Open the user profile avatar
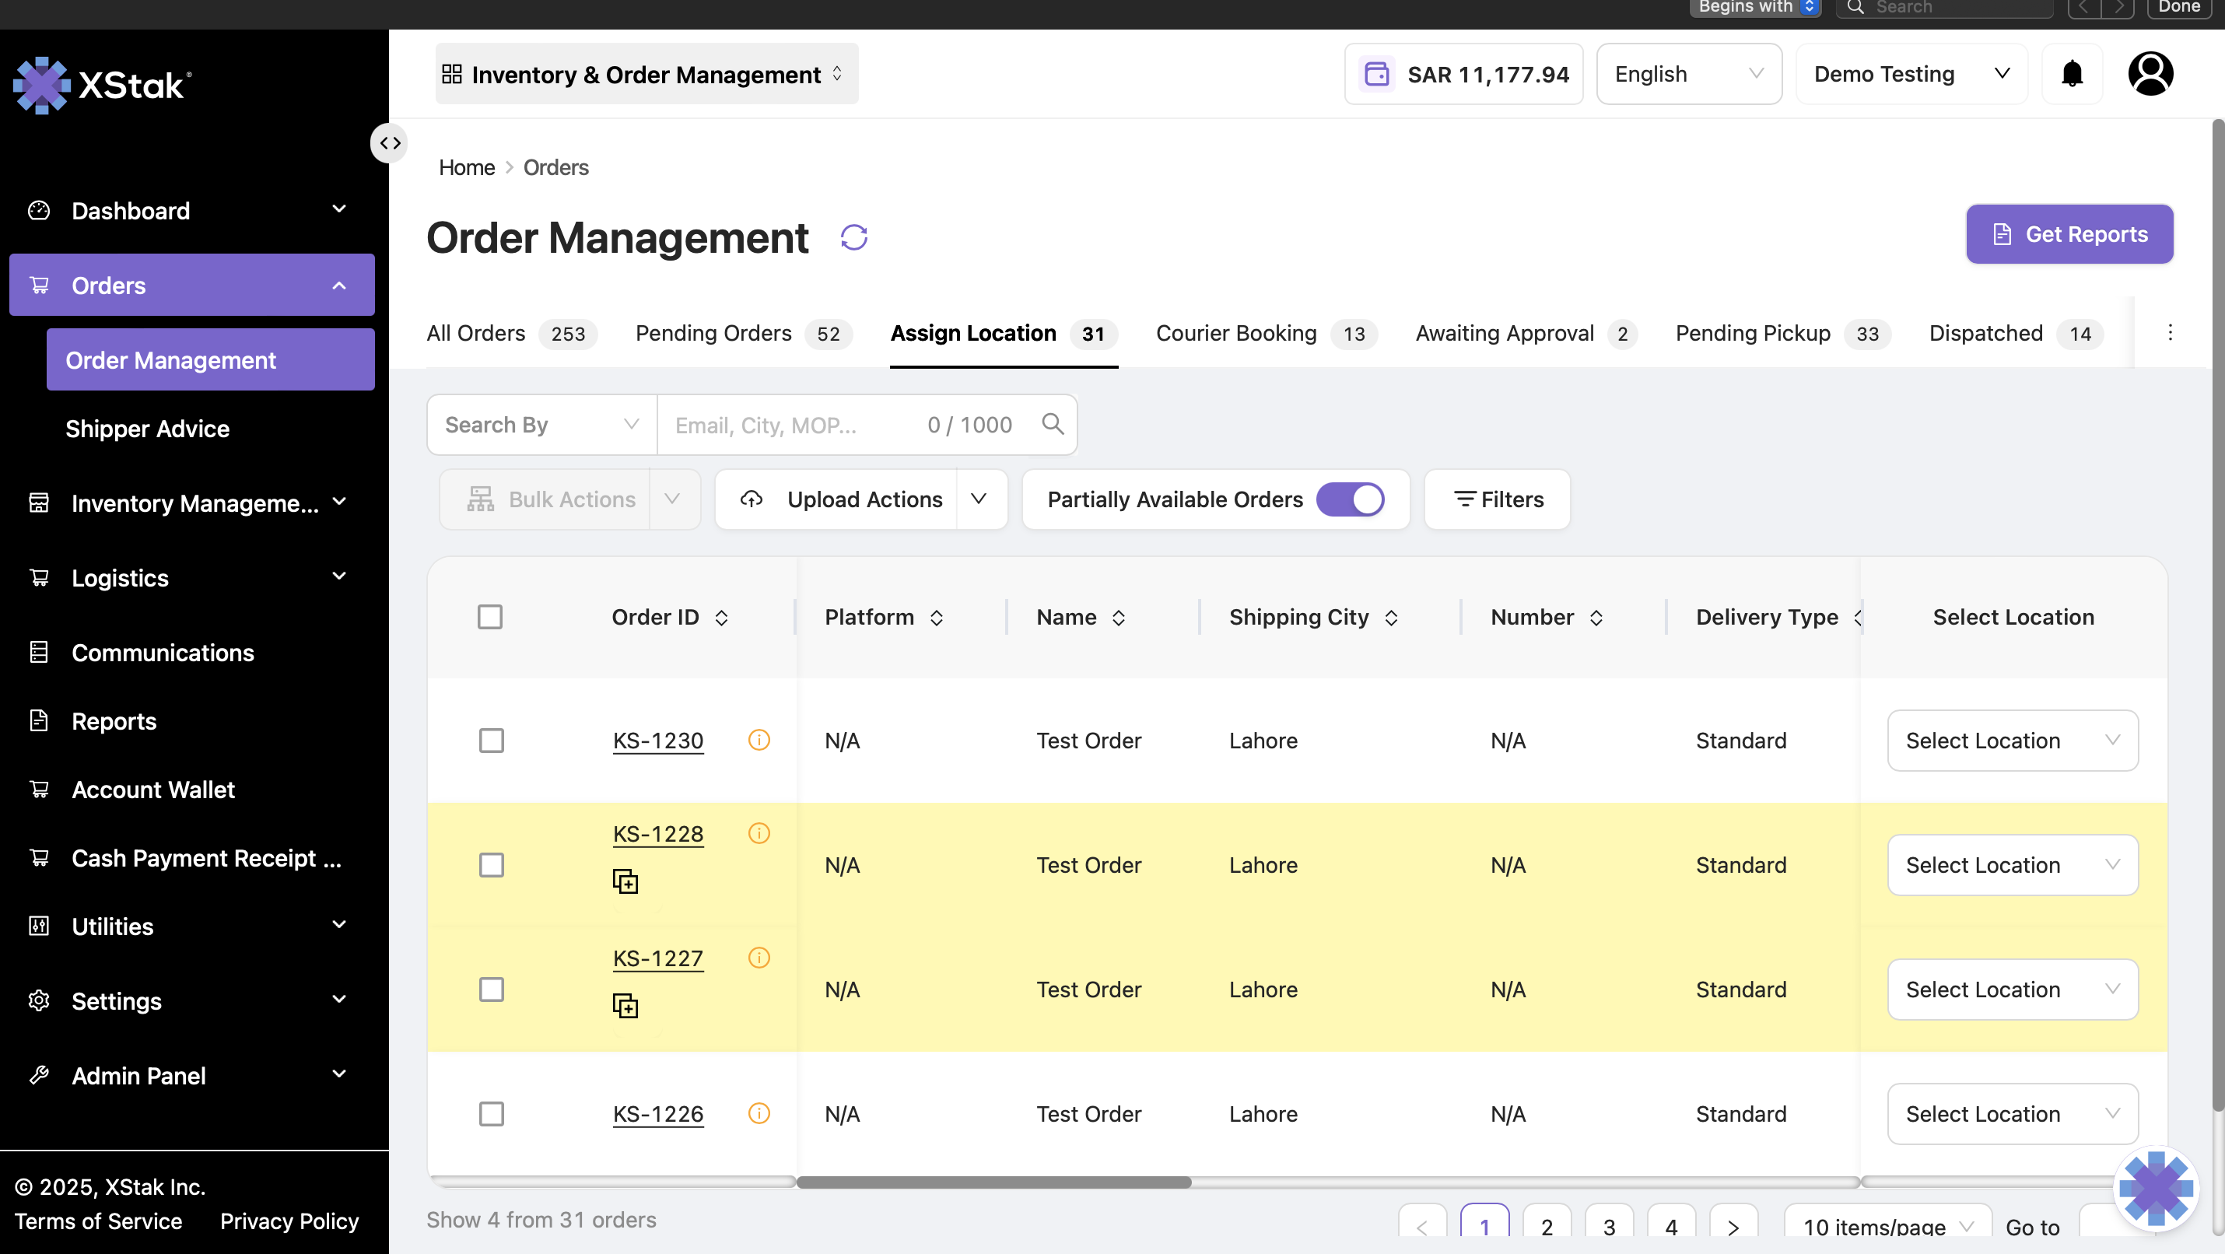This screenshot has width=2225, height=1254. [x=2150, y=74]
